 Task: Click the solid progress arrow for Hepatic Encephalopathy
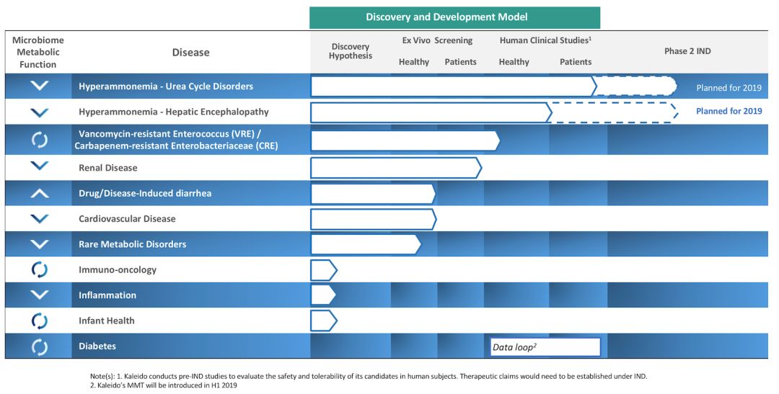[x=431, y=112]
